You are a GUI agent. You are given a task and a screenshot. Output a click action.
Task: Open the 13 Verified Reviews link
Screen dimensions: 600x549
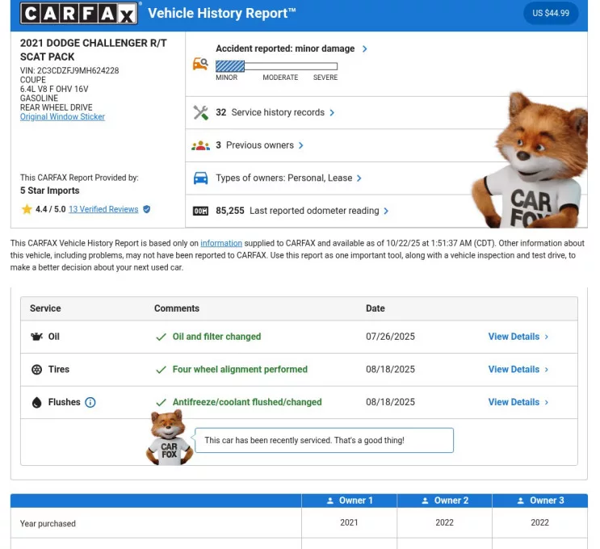[x=103, y=209]
